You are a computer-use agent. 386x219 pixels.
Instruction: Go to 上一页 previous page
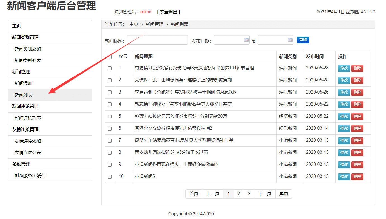pyautogui.click(x=213, y=194)
